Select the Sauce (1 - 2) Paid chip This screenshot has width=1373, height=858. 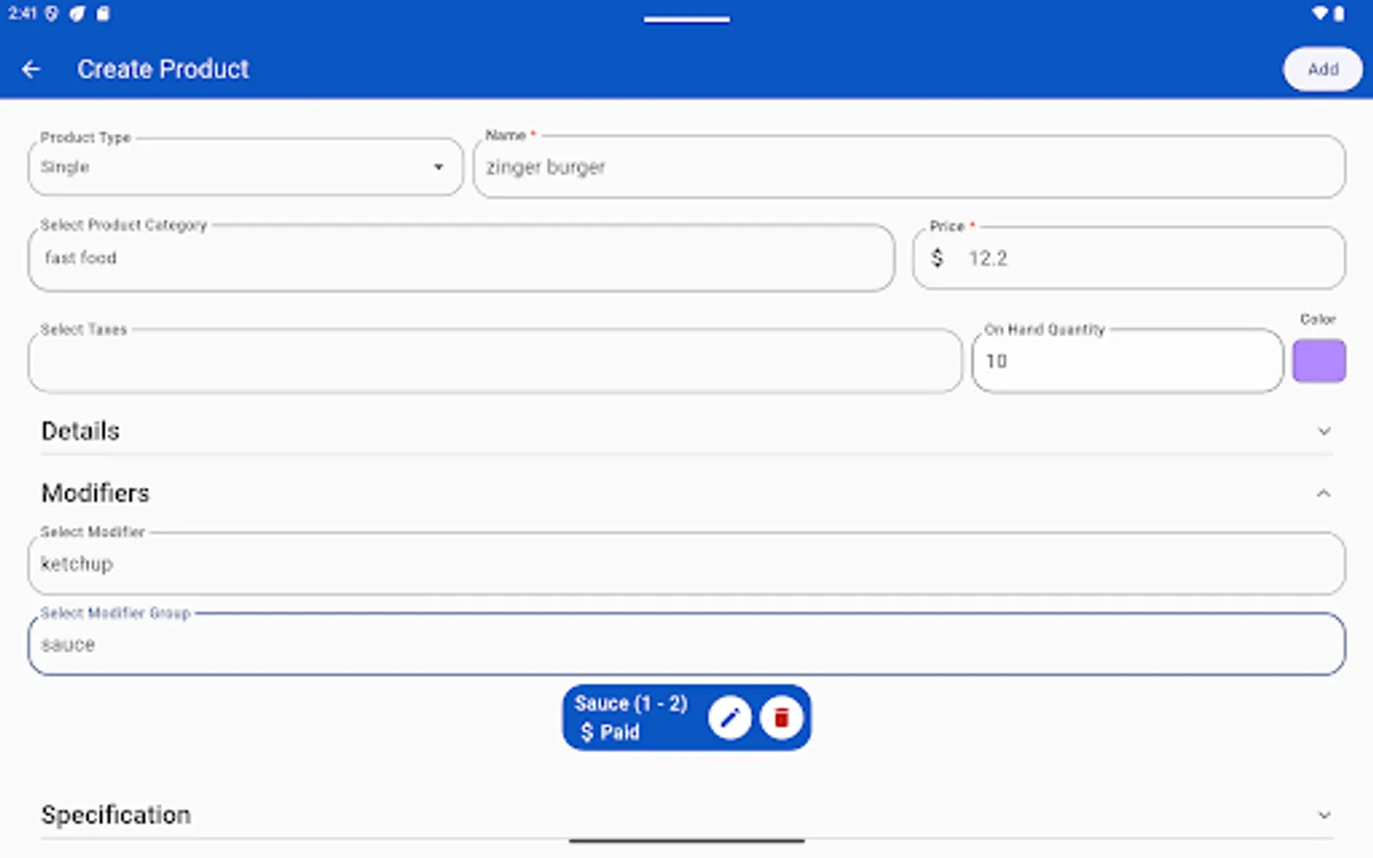coord(630,717)
